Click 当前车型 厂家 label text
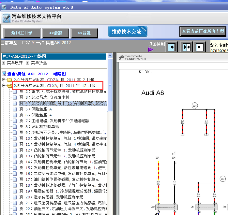 tap(36, 43)
